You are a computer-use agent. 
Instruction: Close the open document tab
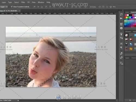(x=19, y=11)
